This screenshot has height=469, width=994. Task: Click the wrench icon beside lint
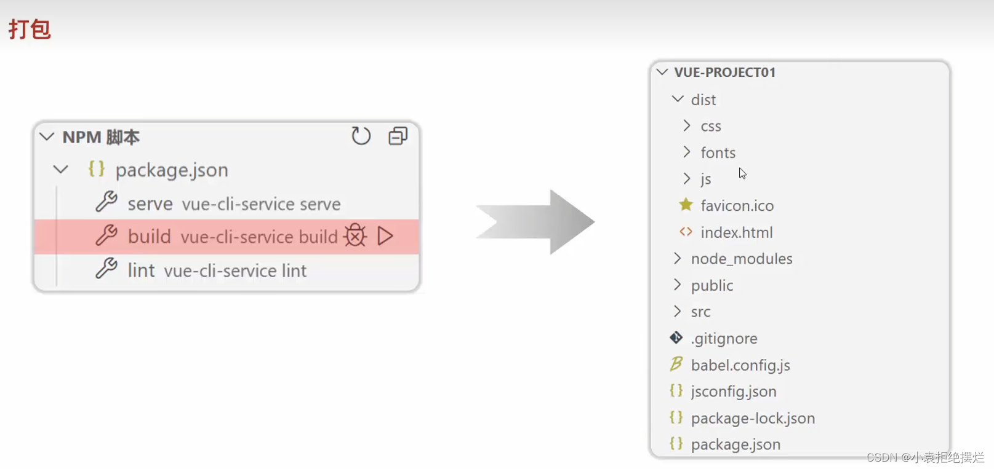(106, 268)
